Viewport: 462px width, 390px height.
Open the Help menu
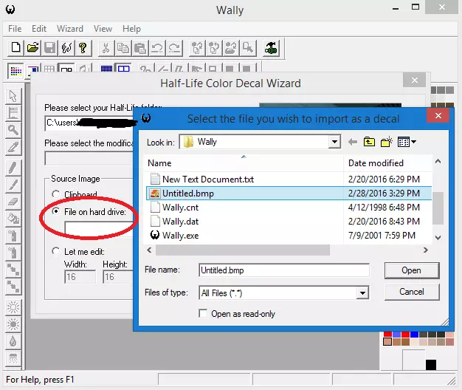point(131,29)
